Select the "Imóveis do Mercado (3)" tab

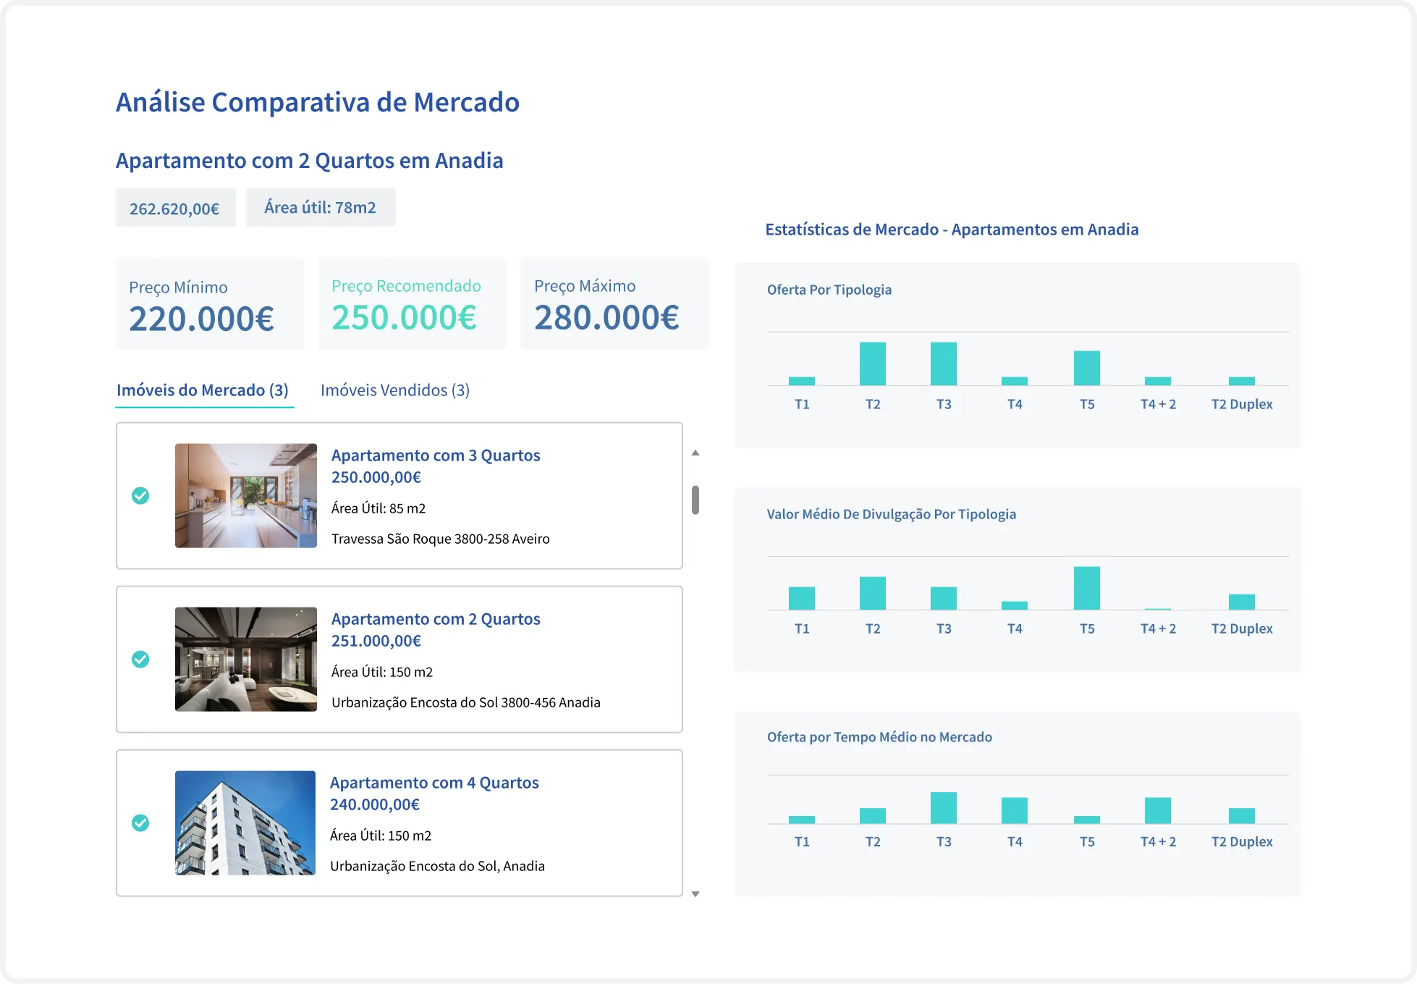point(203,390)
